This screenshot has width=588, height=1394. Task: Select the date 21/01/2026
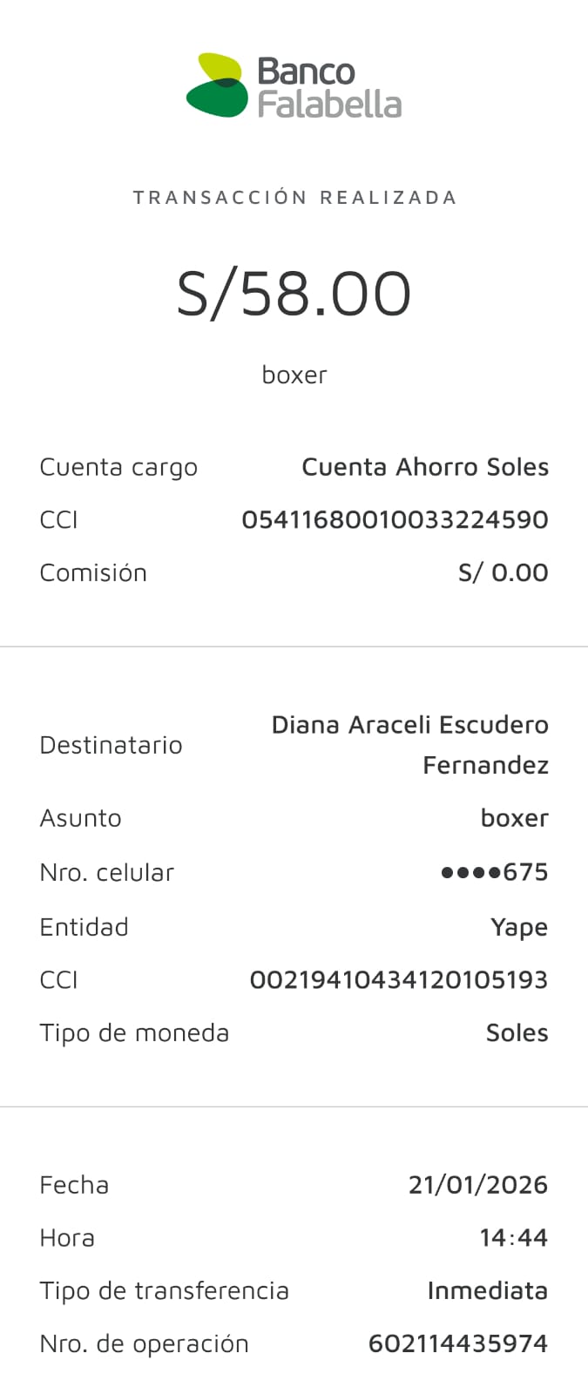pos(477,1185)
